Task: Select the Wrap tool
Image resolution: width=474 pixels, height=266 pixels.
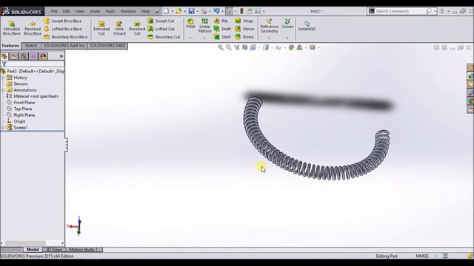Action: 244,21
